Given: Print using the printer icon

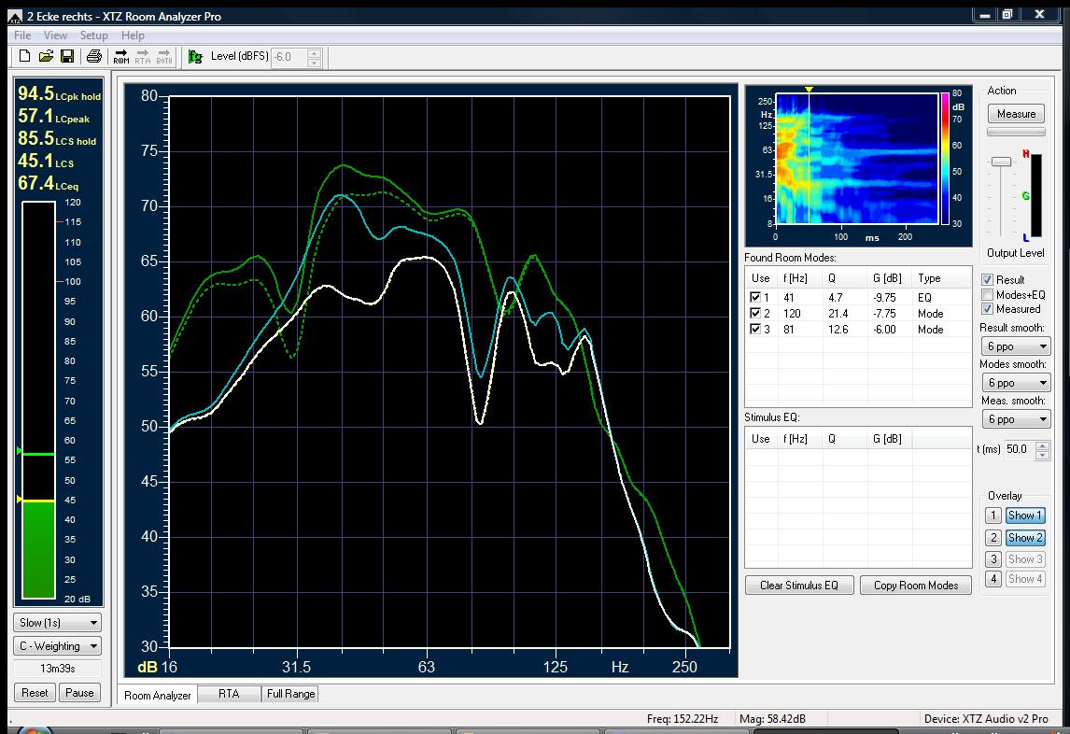Looking at the screenshot, I should pos(94,56).
